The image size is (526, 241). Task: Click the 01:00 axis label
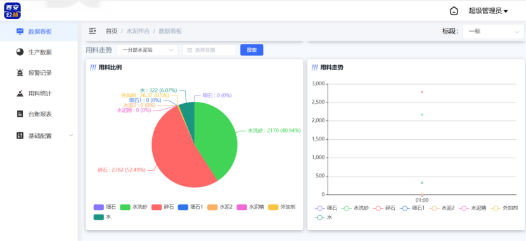tap(422, 200)
